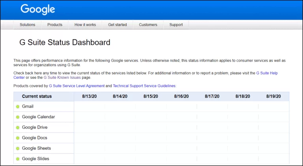Click Google Sheets' green status dot

coord(18,149)
